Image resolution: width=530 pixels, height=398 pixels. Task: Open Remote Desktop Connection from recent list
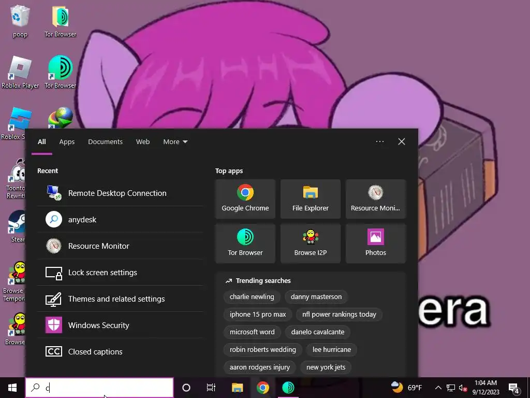[x=120, y=193]
